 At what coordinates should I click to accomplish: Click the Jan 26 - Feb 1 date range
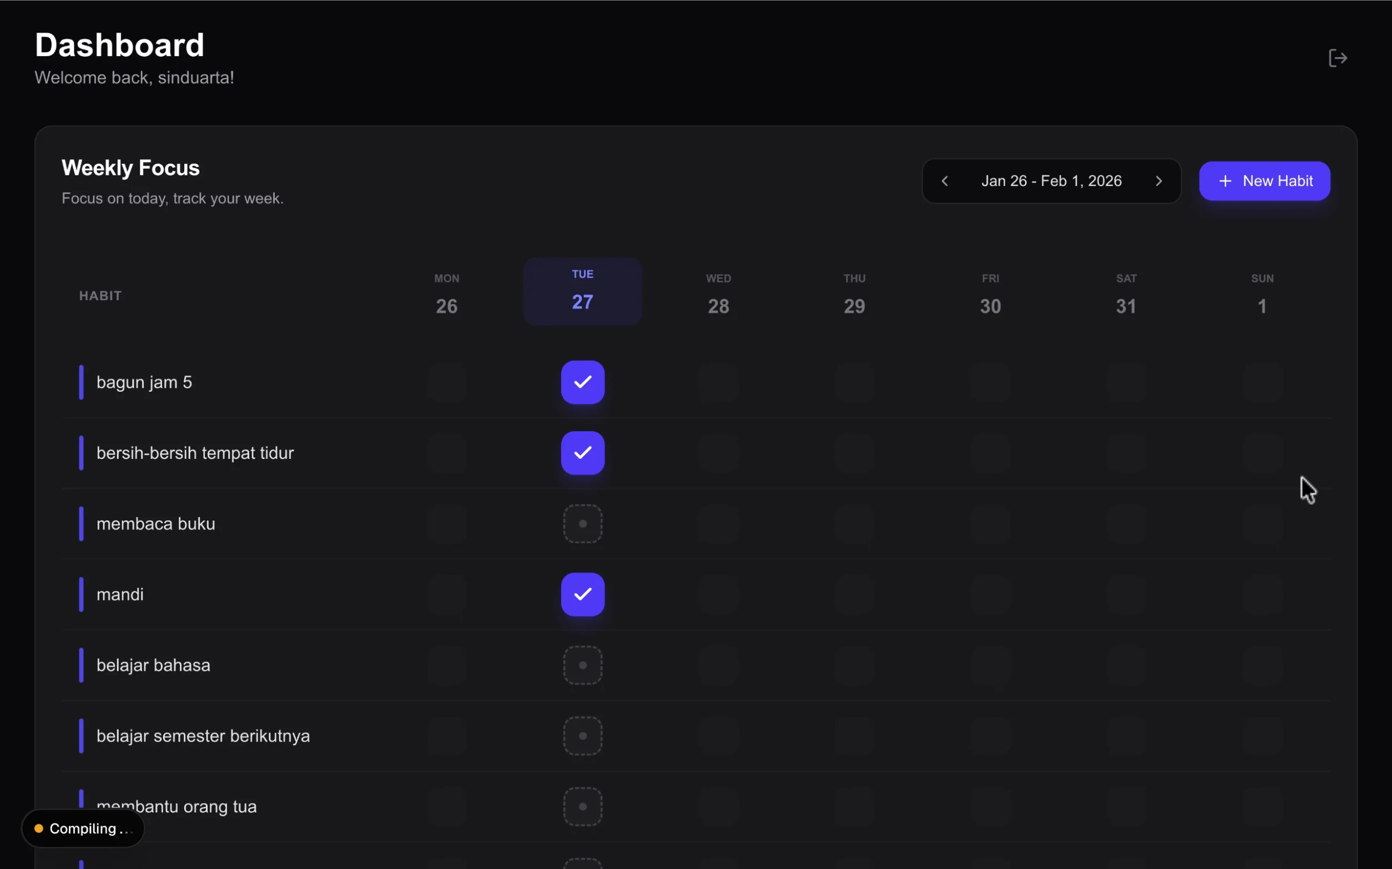point(1051,181)
